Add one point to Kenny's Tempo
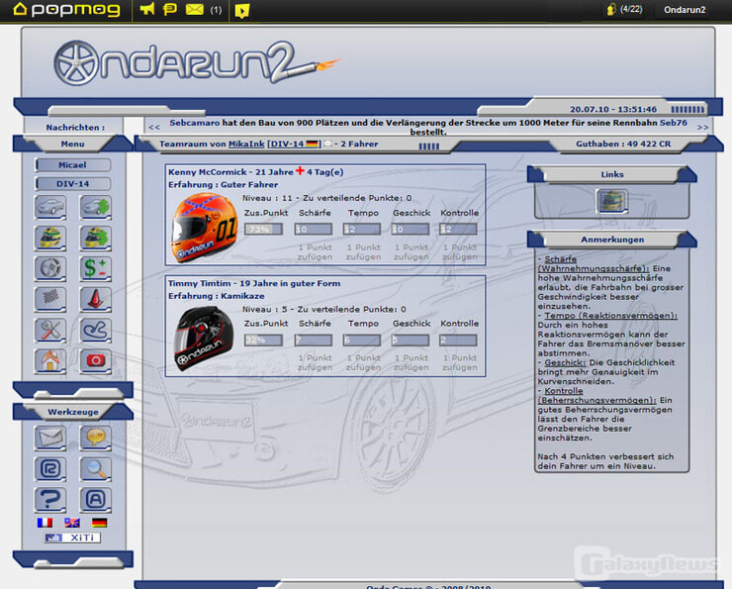The height and width of the screenshot is (589, 732). [x=363, y=251]
